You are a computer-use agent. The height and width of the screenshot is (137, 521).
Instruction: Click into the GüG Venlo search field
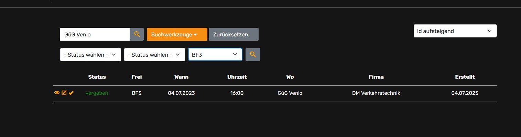coord(95,34)
